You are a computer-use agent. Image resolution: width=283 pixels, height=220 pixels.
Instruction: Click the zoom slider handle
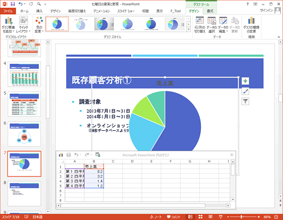click(x=241, y=217)
